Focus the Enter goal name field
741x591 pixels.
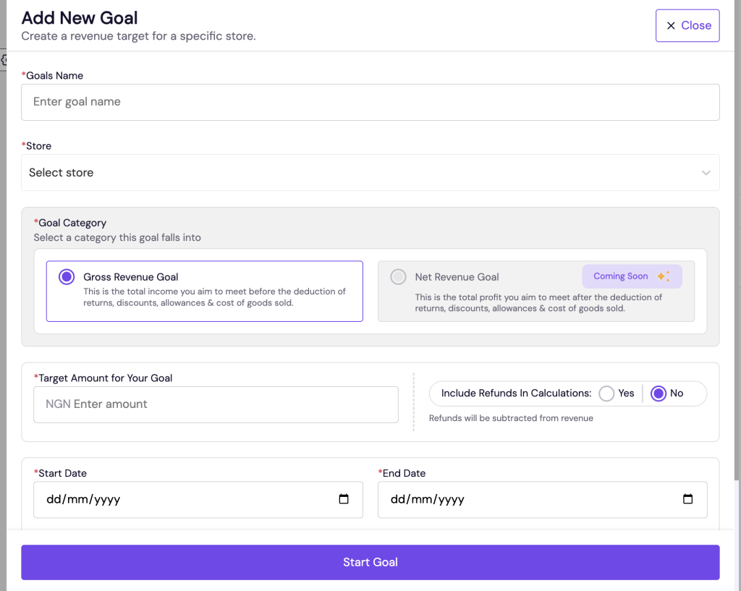(x=370, y=102)
